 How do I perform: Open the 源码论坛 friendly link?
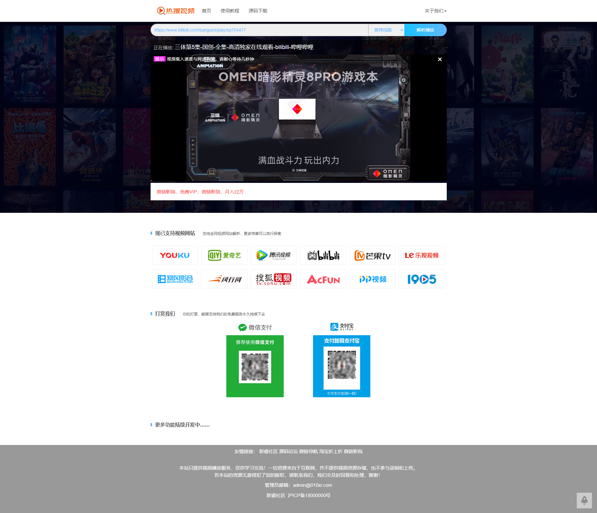pyautogui.click(x=288, y=452)
